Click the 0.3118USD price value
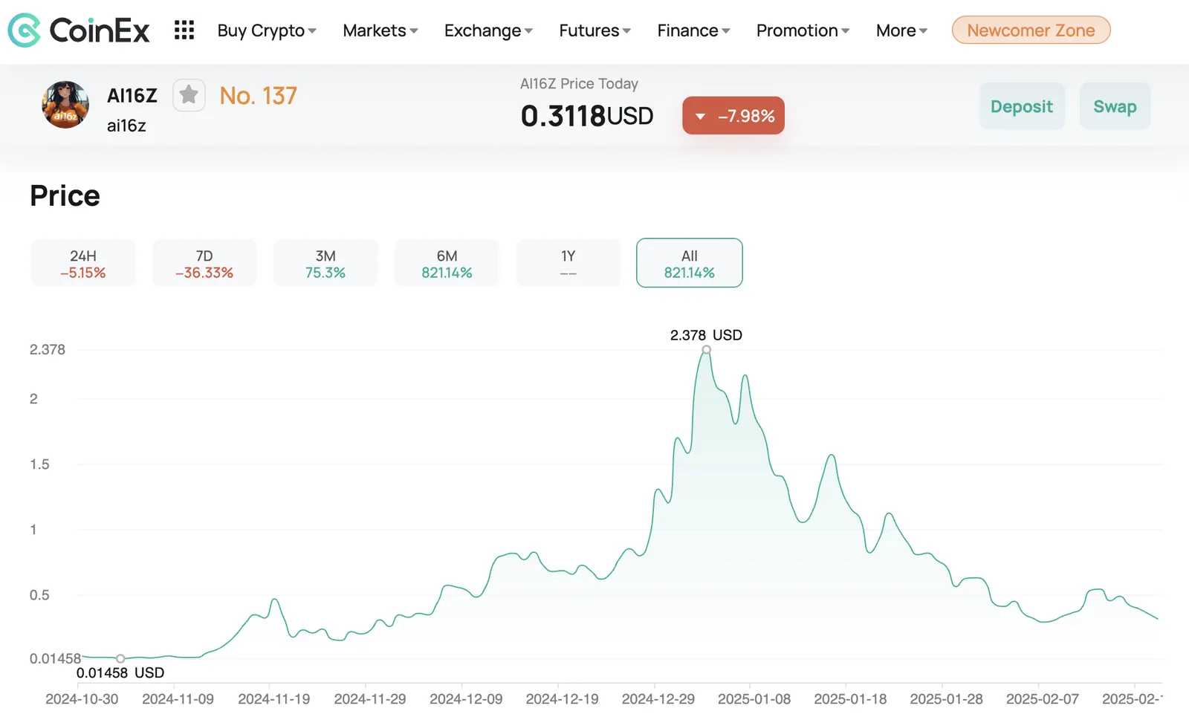This screenshot has width=1189, height=717. 587,116
